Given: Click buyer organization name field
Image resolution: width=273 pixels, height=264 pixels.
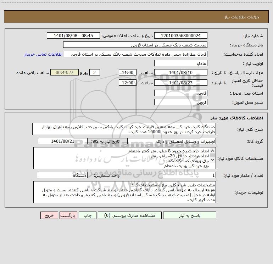Looking at the screenshot, I should [135, 45].
